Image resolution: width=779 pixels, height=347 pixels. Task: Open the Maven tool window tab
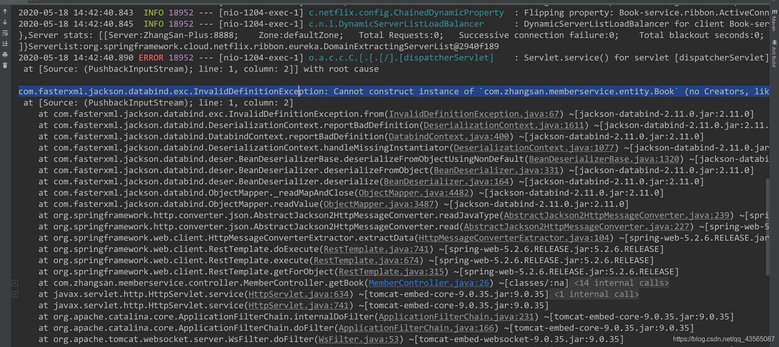click(x=774, y=20)
